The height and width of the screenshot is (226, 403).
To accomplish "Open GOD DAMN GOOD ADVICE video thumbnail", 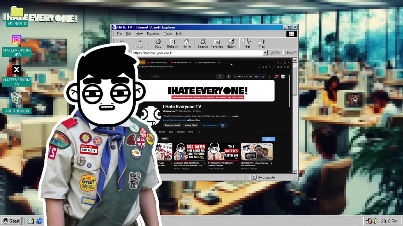I will click(x=190, y=152).
